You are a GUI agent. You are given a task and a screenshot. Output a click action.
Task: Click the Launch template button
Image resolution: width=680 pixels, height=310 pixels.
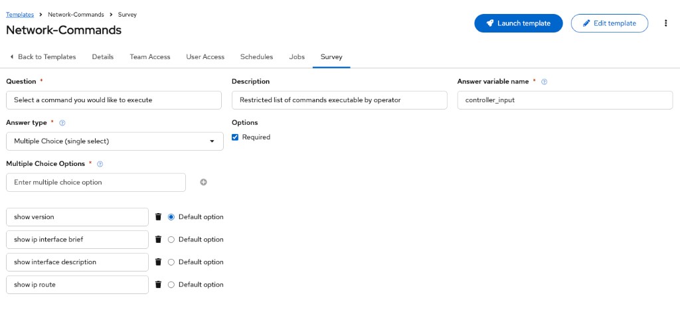tap(519, 23)
